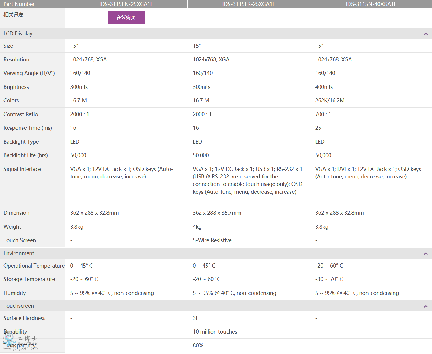432x354 pixels.
Task: Click the 相关讯息 row label
Action: [x=14, y=15]
